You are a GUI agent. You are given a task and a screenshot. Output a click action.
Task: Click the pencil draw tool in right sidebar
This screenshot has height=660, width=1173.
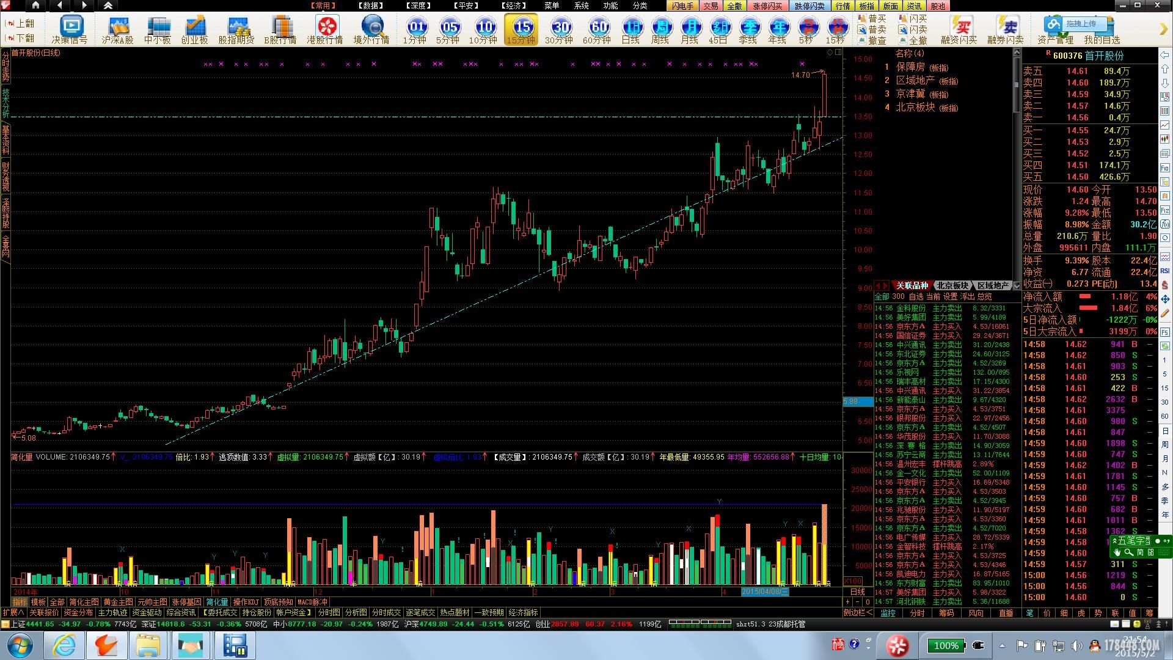click(1165, 313)
